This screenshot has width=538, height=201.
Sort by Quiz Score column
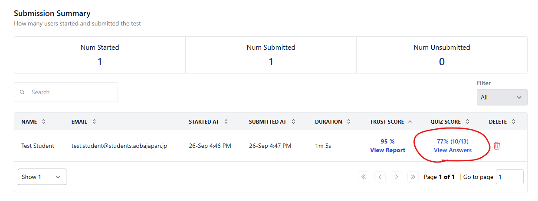click(467, 122)
